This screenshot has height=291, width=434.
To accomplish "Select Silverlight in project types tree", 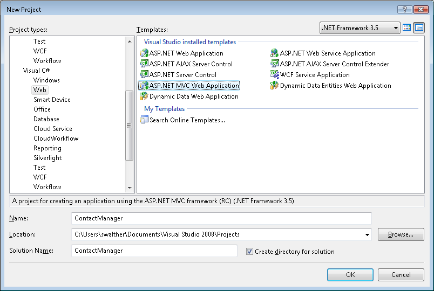I will coord(48,158).
